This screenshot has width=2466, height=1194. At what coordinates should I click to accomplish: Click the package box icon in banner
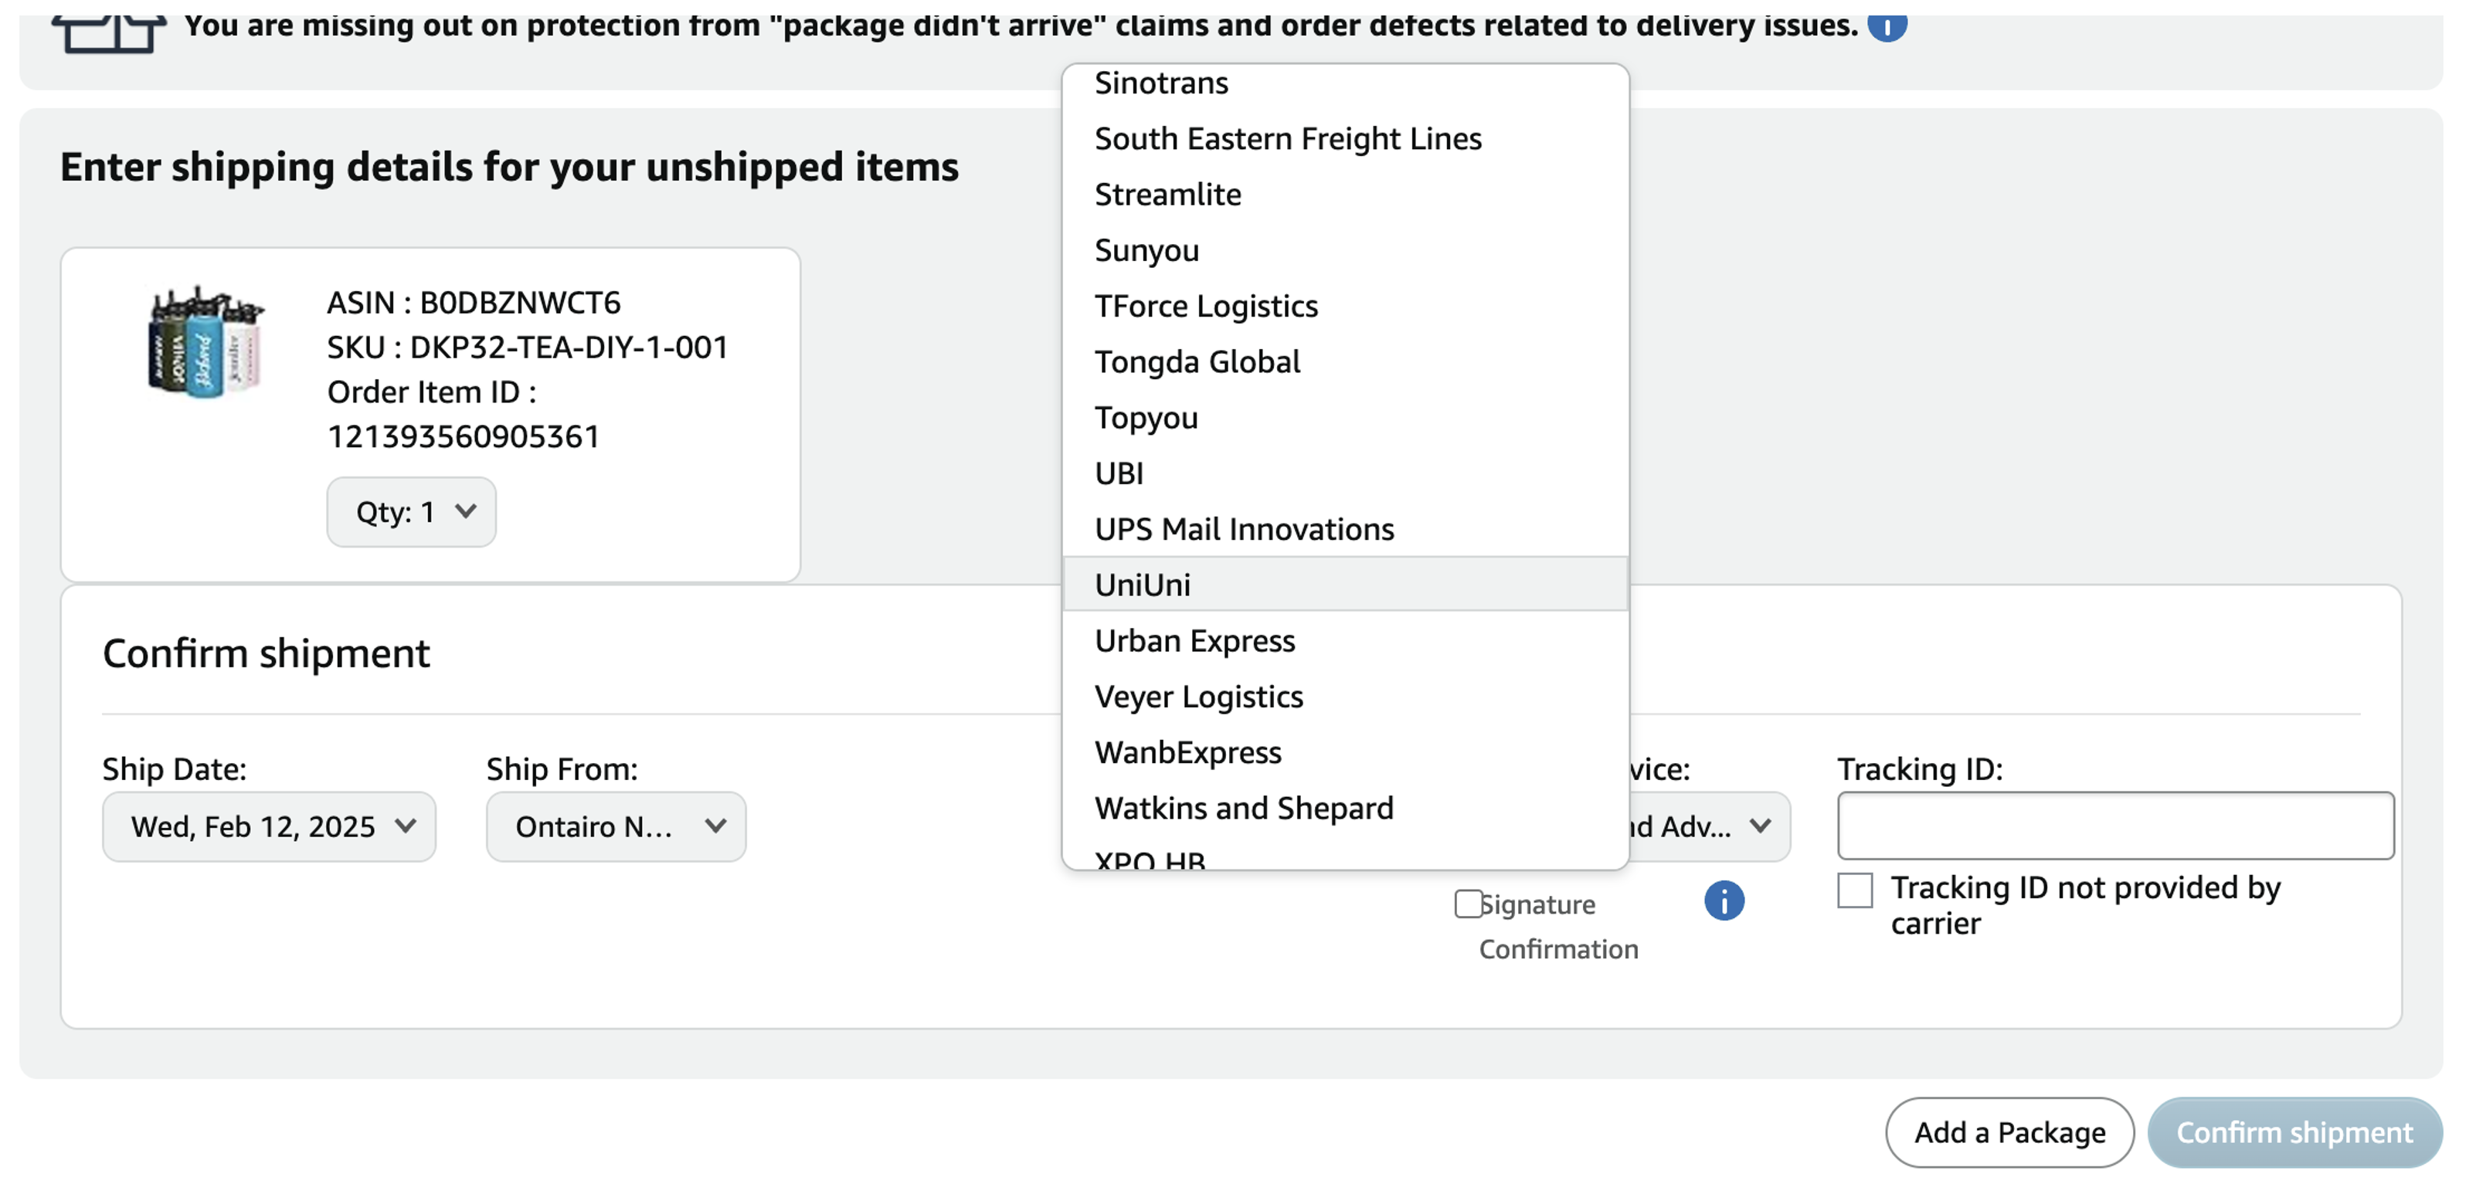[109, 32]
